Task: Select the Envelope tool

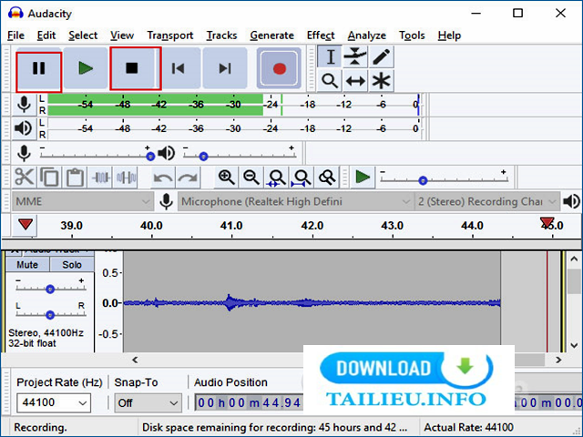Action: click(355, 56)
